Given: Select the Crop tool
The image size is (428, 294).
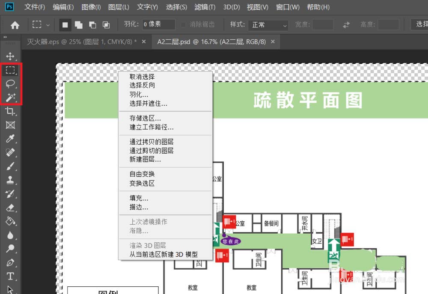Looking at the screenshot, I should pyautogui.click(x=11, y=111).
